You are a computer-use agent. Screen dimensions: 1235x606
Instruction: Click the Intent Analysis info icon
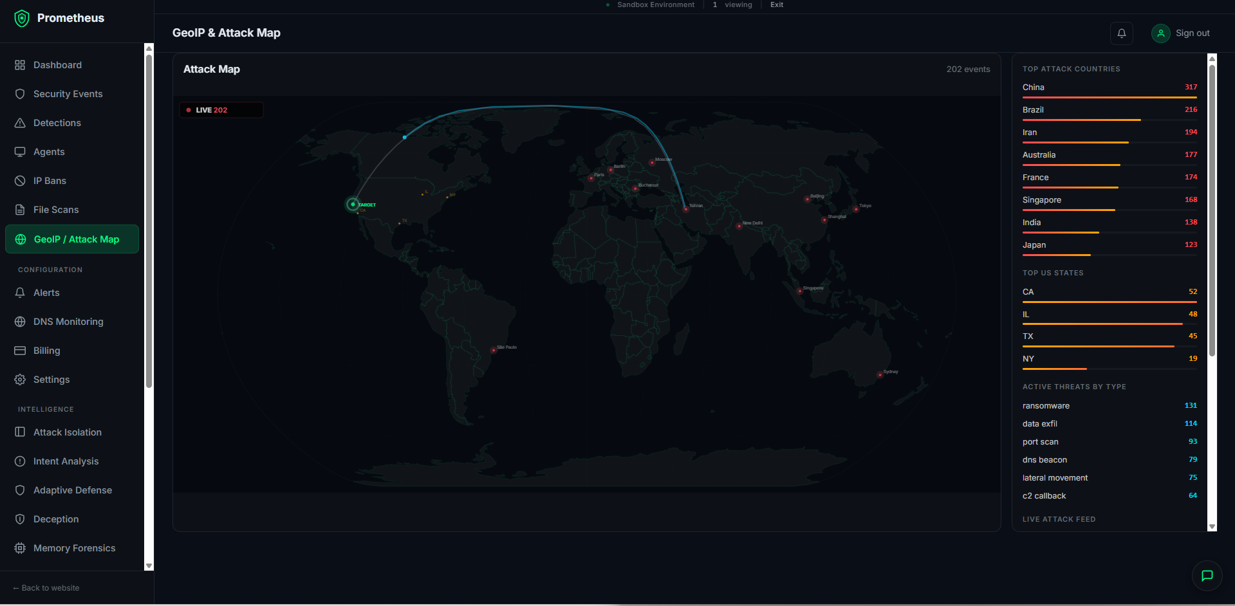[x=20, y=461]
